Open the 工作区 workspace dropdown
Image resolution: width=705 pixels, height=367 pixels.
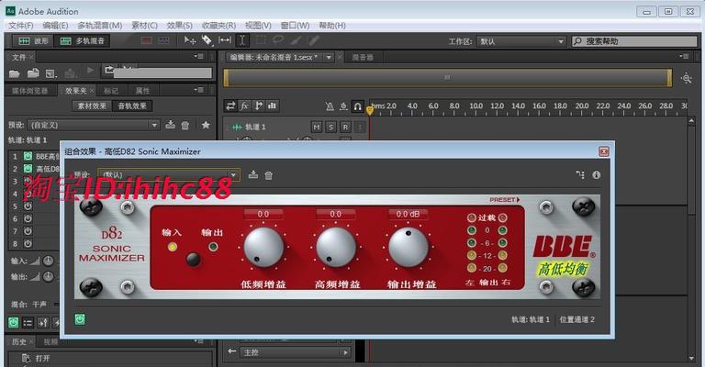point(520,41)
